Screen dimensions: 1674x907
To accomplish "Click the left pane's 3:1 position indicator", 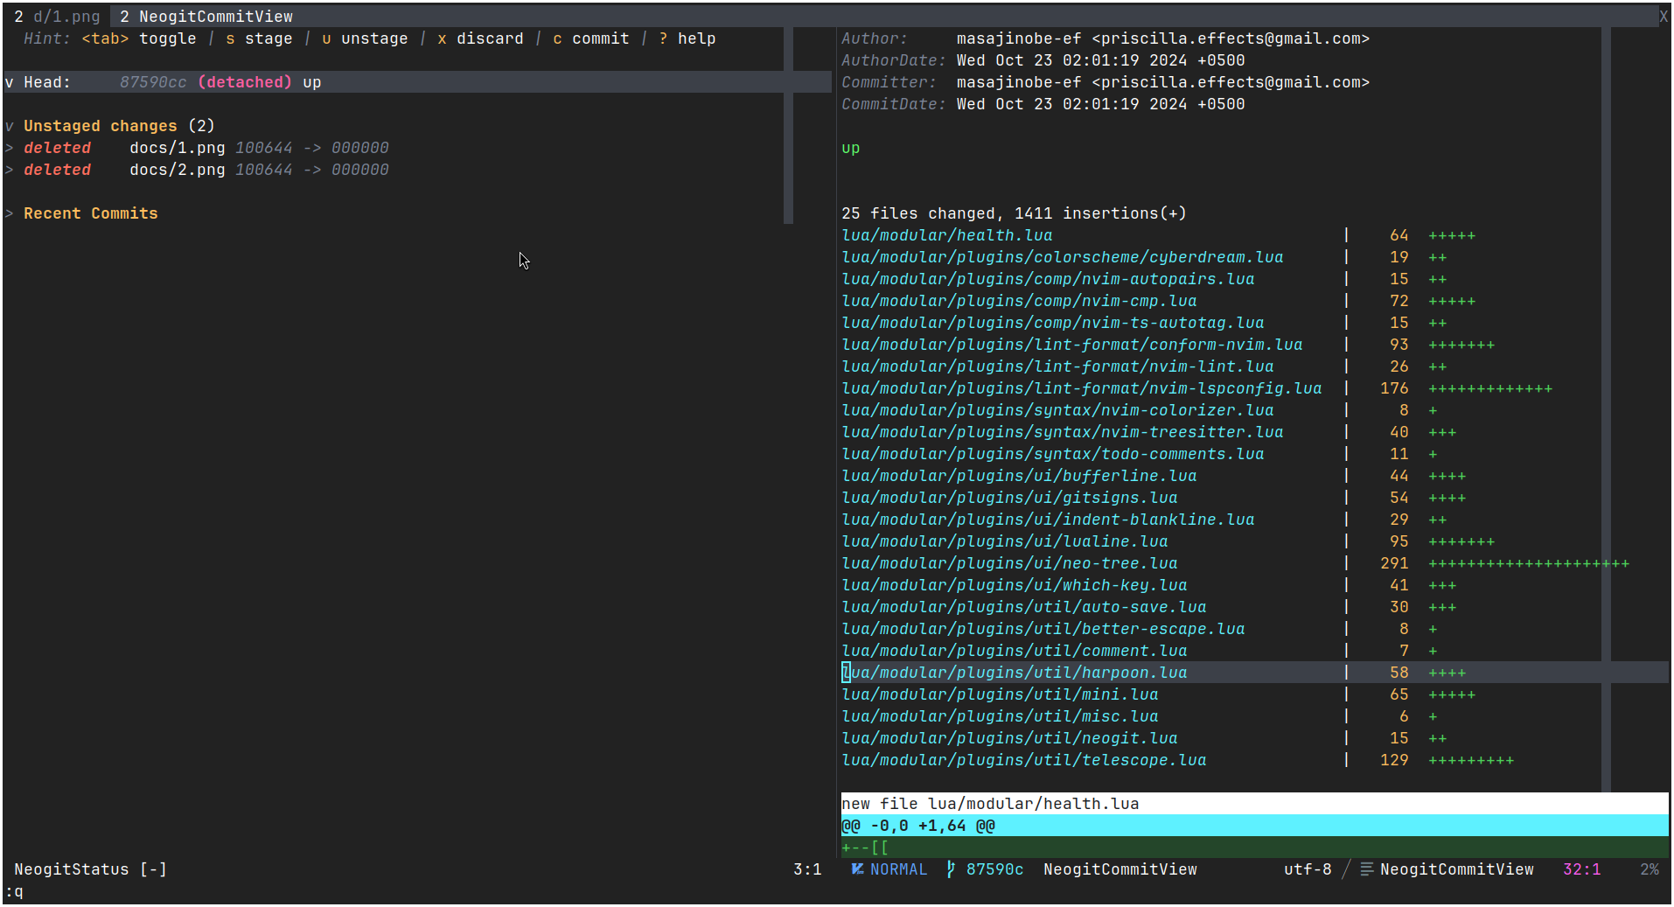I will click(x=807, y=869).
